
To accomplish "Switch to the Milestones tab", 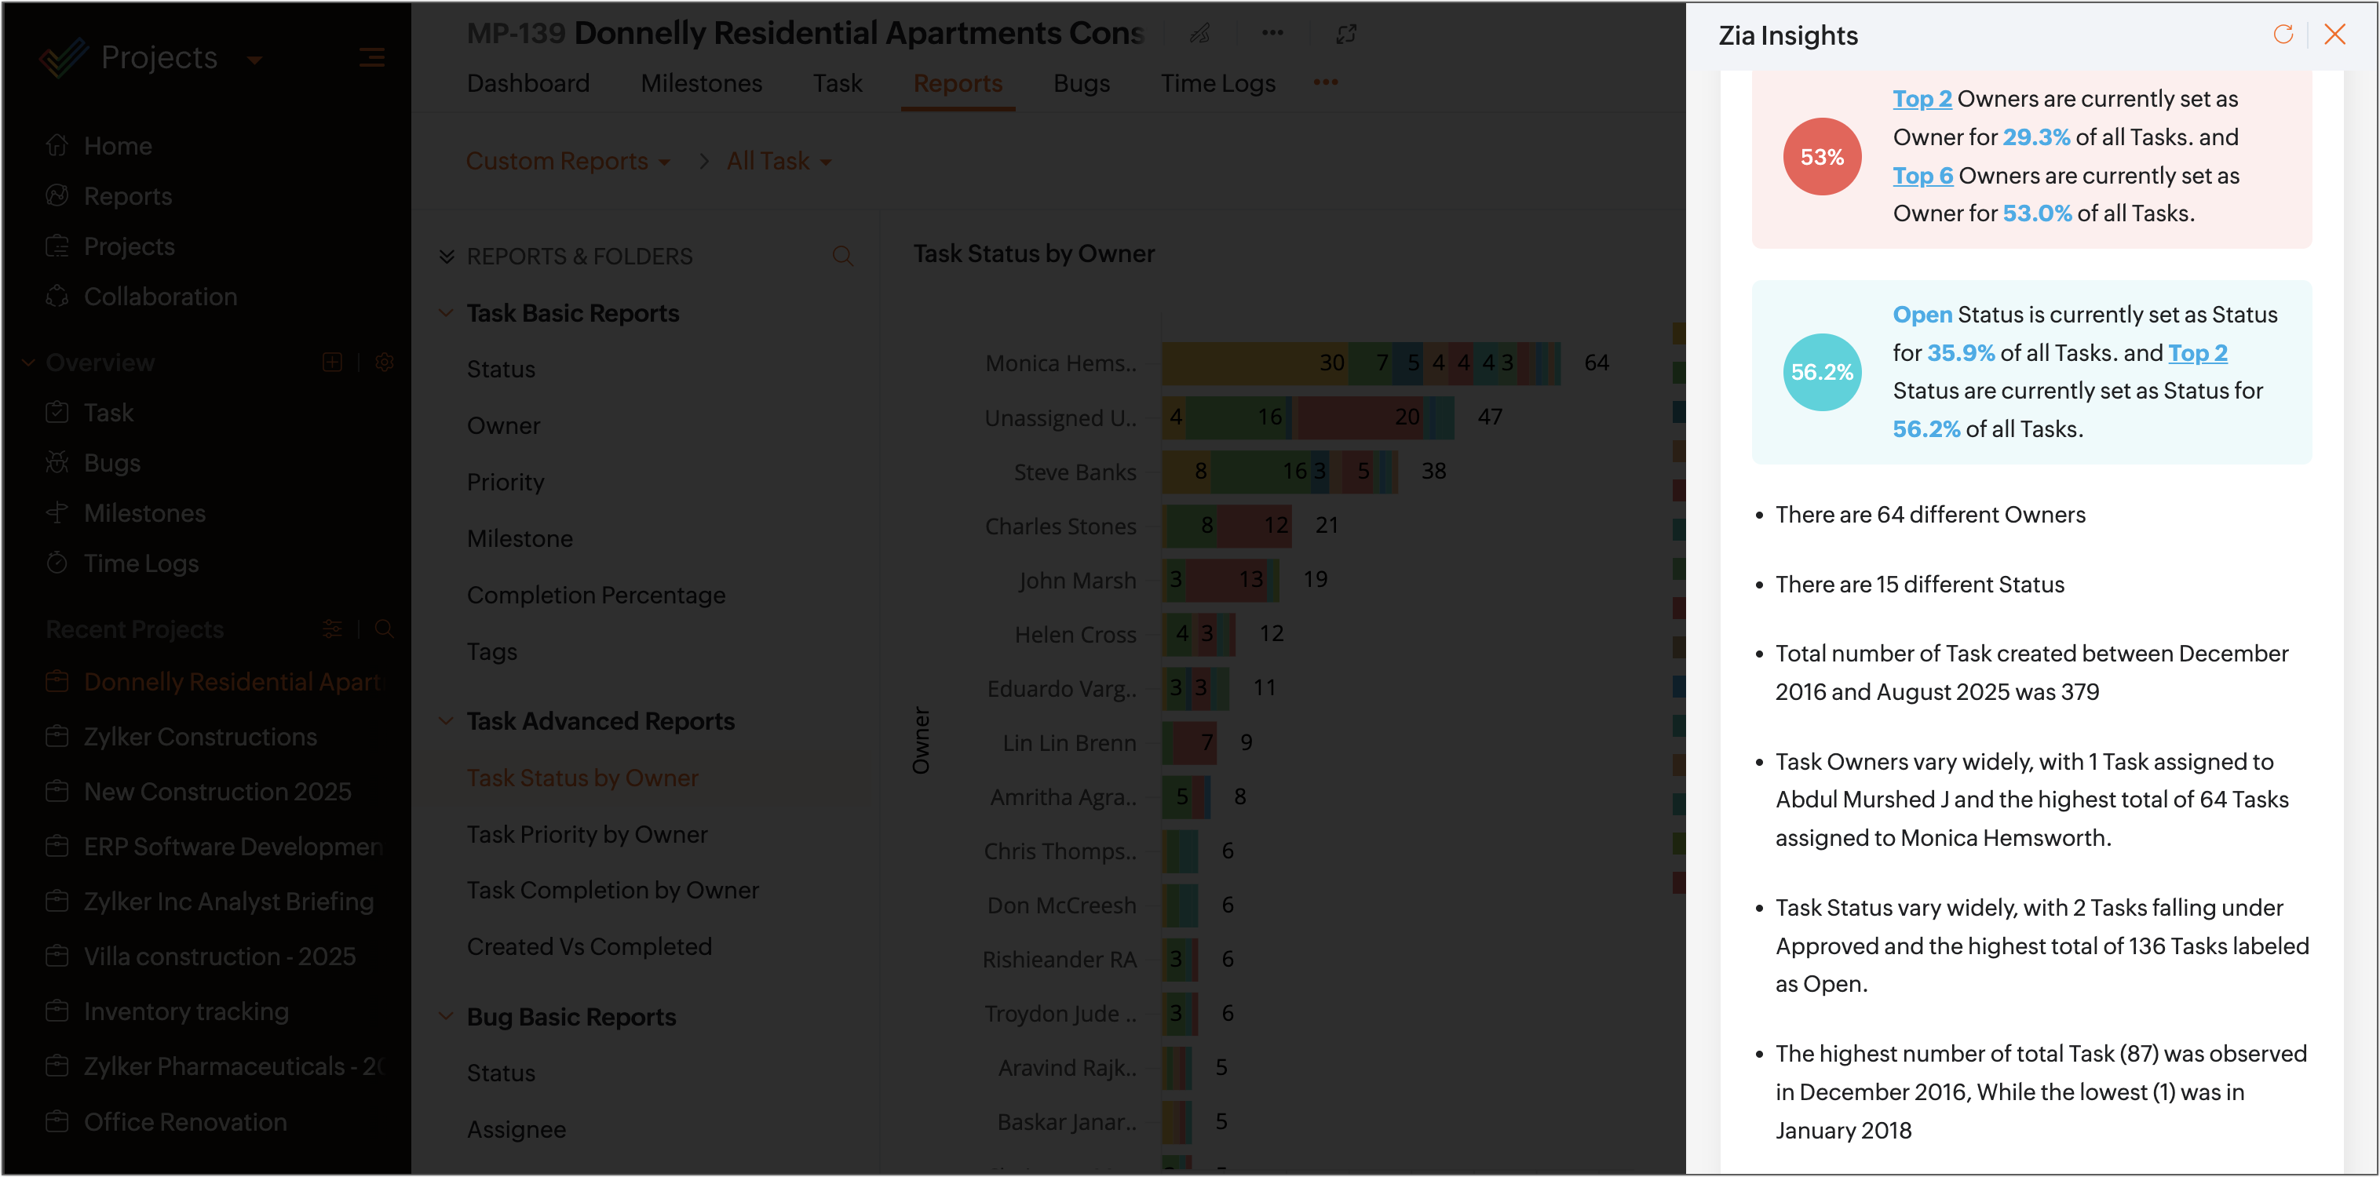I will point(700,83).
